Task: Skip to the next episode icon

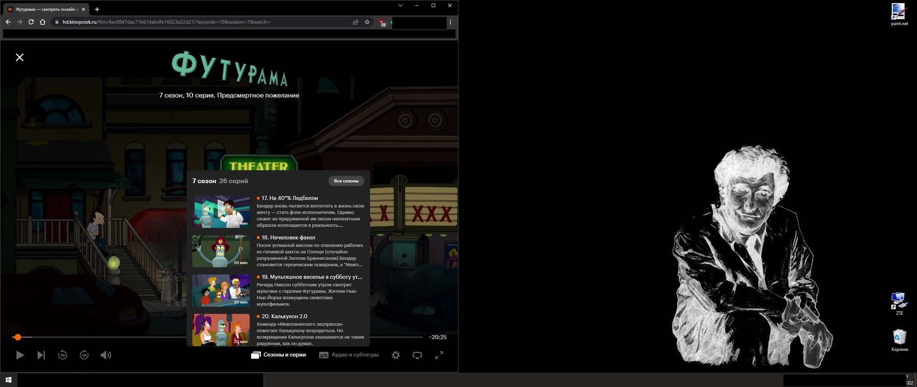Action: [x=41, y=355]
